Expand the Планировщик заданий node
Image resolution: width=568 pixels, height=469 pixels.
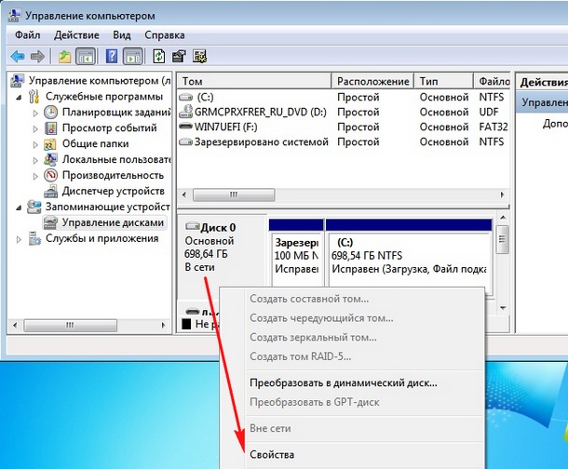coord(35,113)
